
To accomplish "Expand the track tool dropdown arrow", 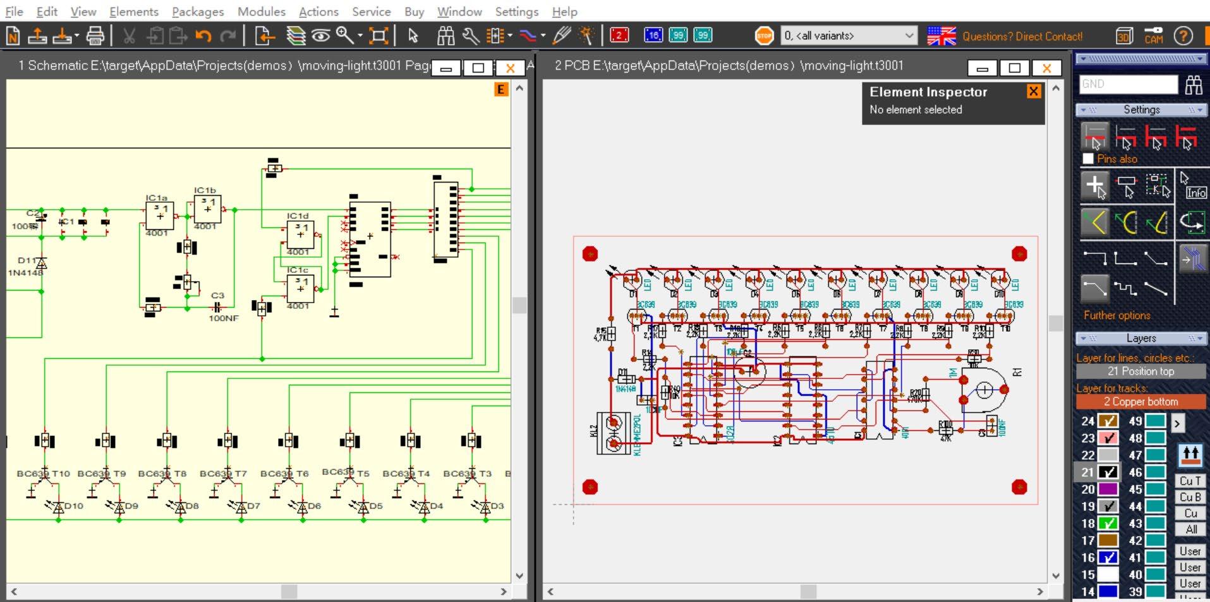I will (x=543, y=36).
